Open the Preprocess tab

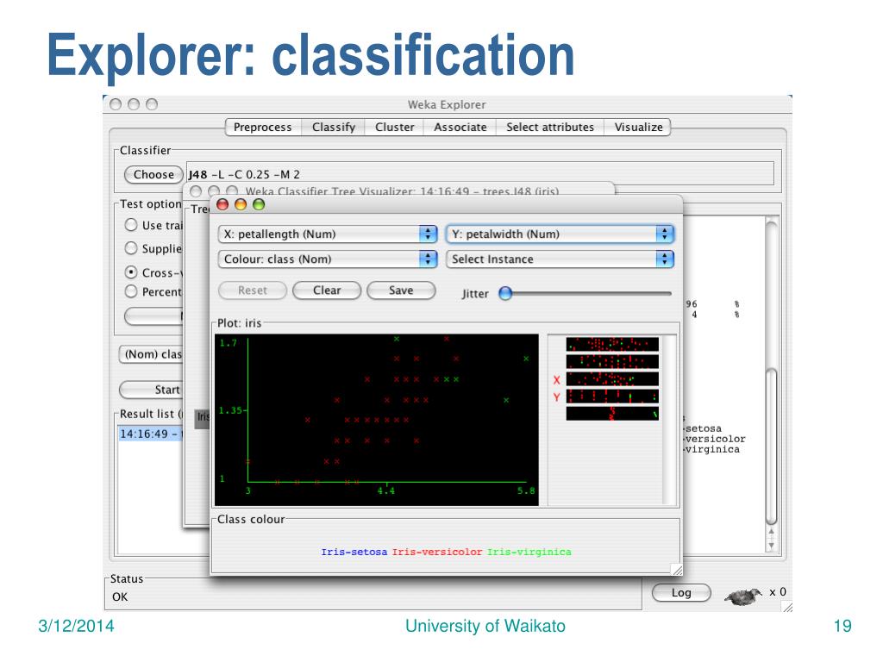[x=263, y=128]
